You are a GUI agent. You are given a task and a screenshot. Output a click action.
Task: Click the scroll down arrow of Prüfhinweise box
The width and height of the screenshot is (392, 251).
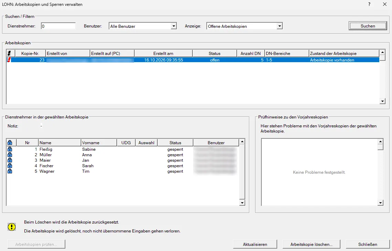tap(380, 203)
